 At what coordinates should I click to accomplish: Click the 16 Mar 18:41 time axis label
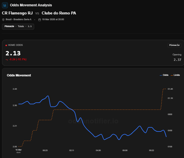point(18,151)
